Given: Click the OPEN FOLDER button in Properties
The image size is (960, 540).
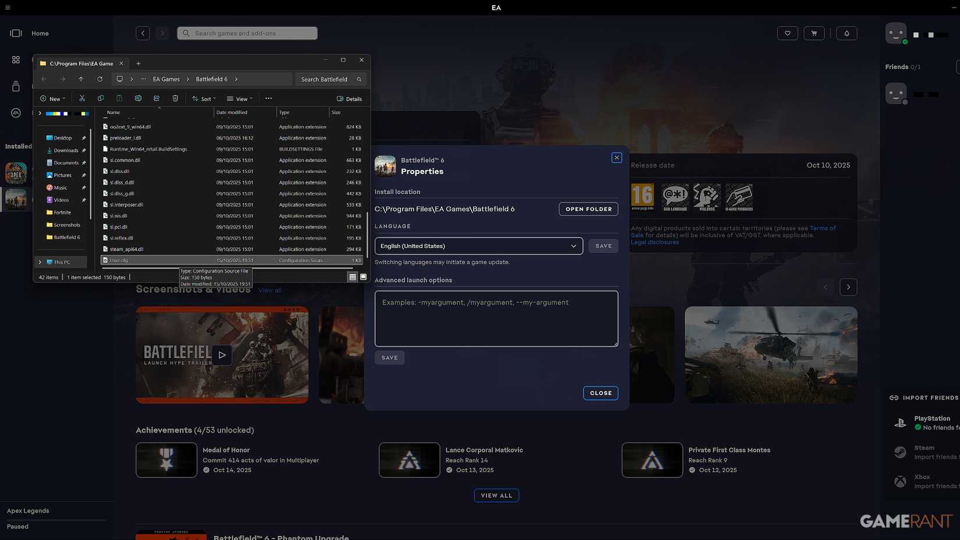Looking at the screenshot, I should point(588,209).
